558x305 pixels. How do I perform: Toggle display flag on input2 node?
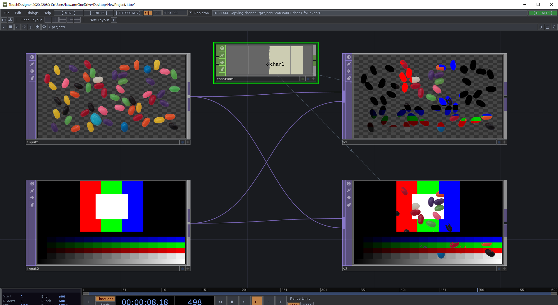tap(183, 269)
